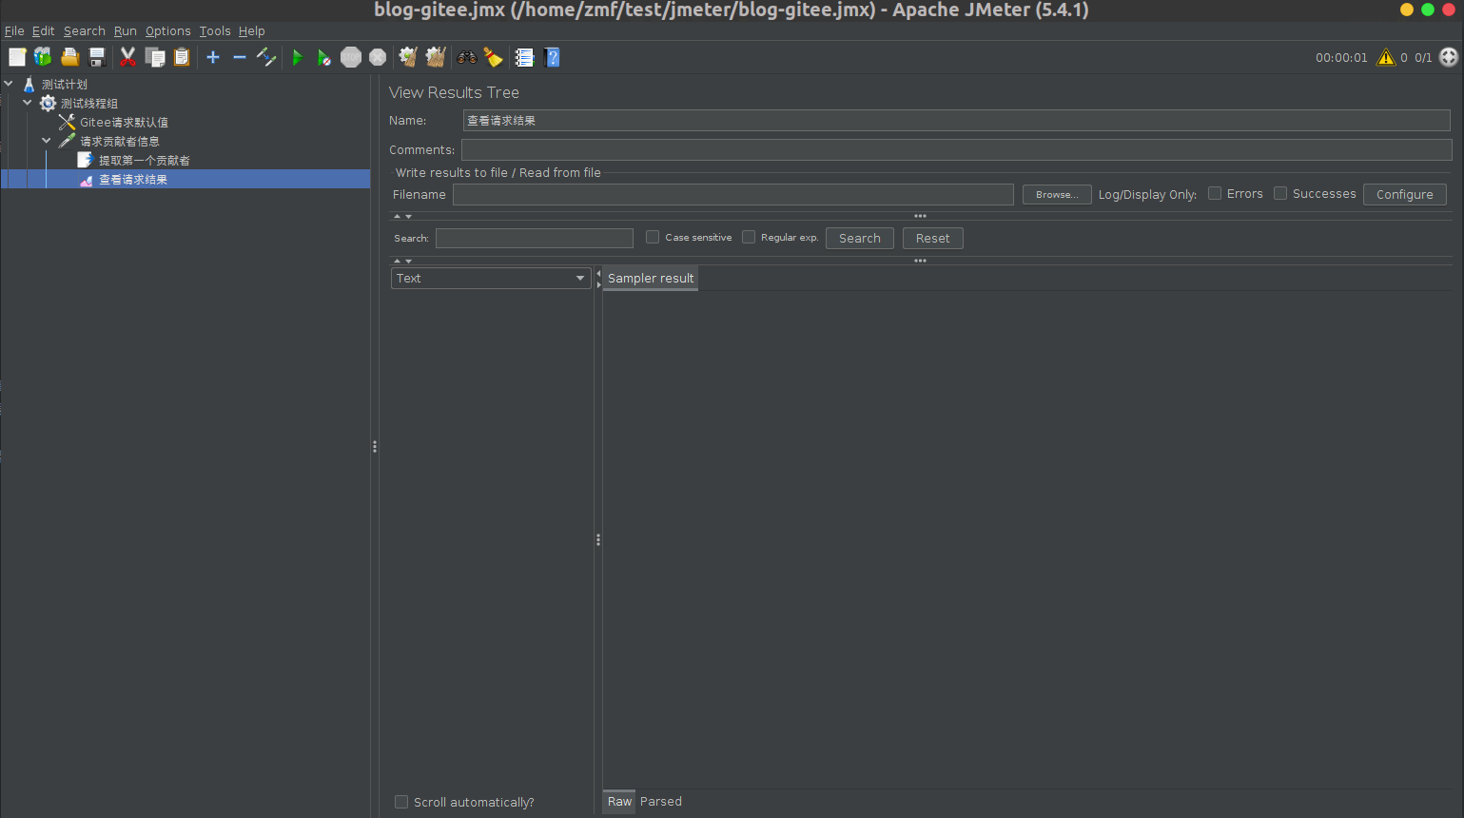
Task: Open the Search menu
Action: point(84,30)
